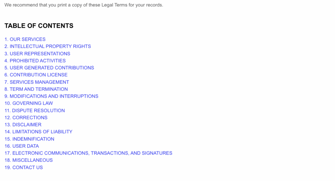Open Limitations of Liability link
Viewport: 335px width, 181px height.
pyautogui.click(x=39, y=132)
